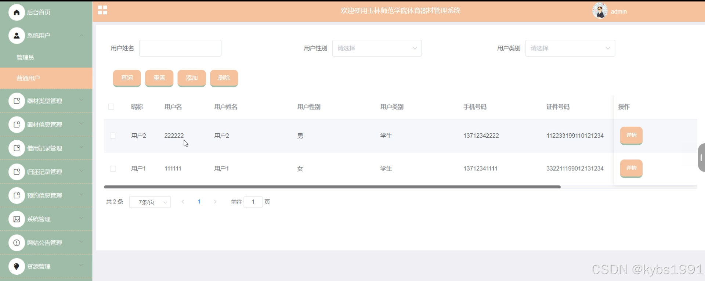Expand 资源管理 chevron
Viewport: 705px width, 281px height.
click(x=82, y=266)
